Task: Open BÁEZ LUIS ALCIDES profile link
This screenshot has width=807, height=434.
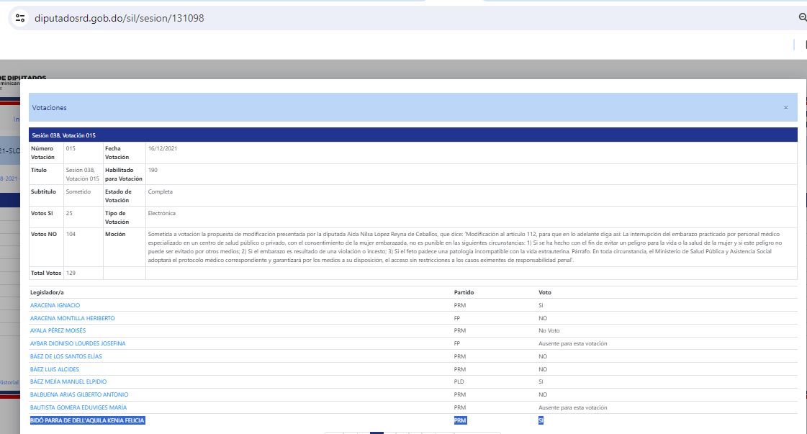Action: 55,369
